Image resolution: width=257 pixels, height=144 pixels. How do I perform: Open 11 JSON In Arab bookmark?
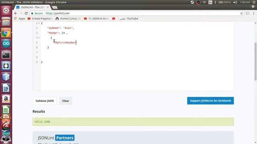pyautogui.click(x=97, y=19)
